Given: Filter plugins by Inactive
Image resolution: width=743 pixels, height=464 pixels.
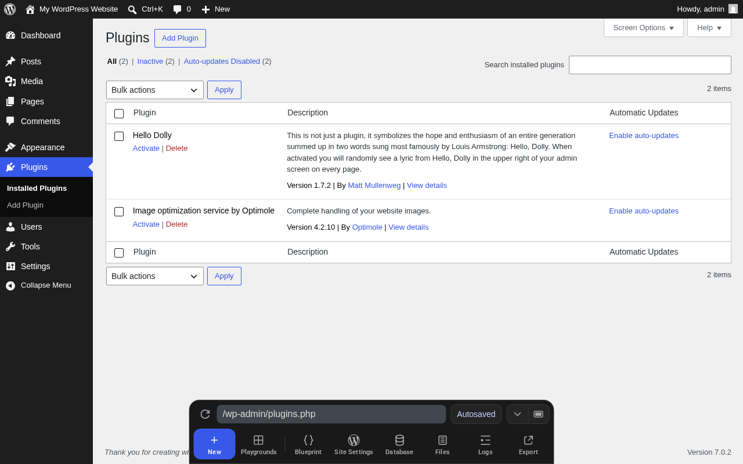Looking at the screenshot, I should (x=150, y=61).
